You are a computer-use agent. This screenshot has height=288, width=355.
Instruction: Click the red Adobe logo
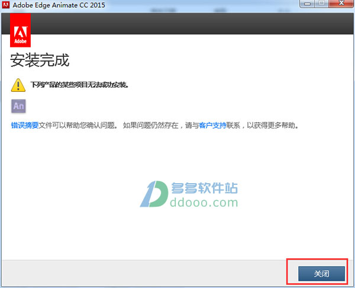[20, 30]
